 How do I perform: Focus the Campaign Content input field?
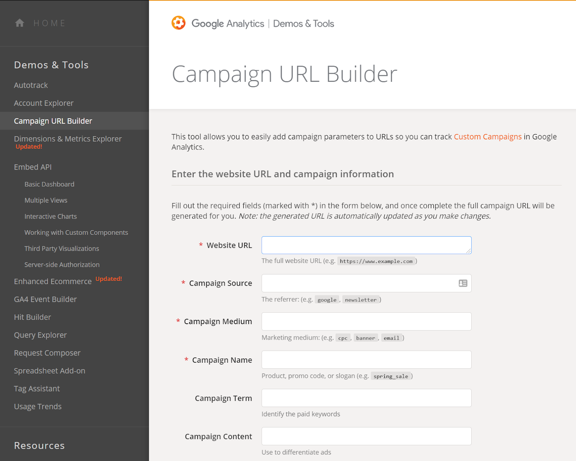click(366, 436)
